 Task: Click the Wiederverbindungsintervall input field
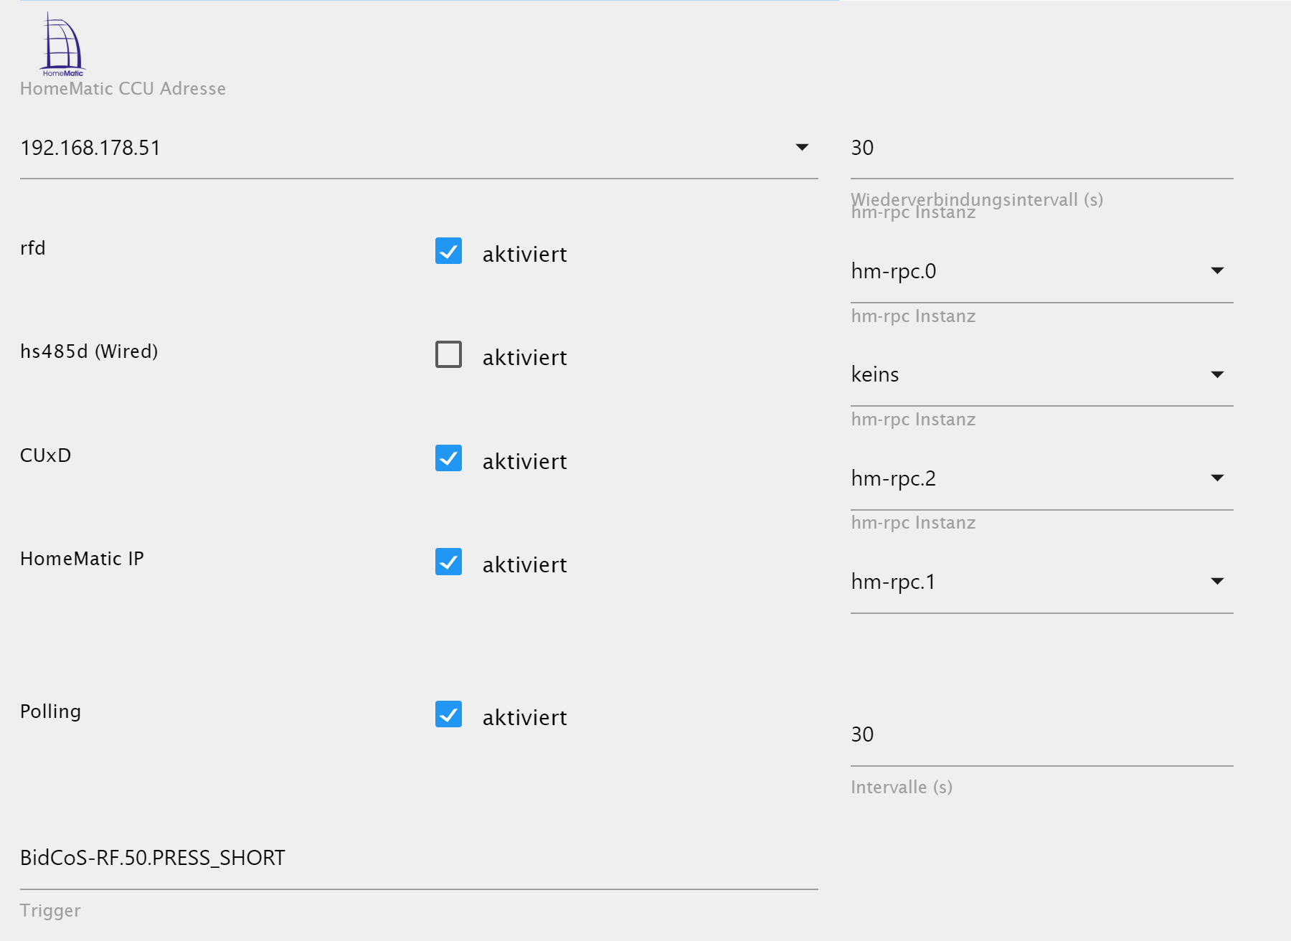[x=1040, y=148]
